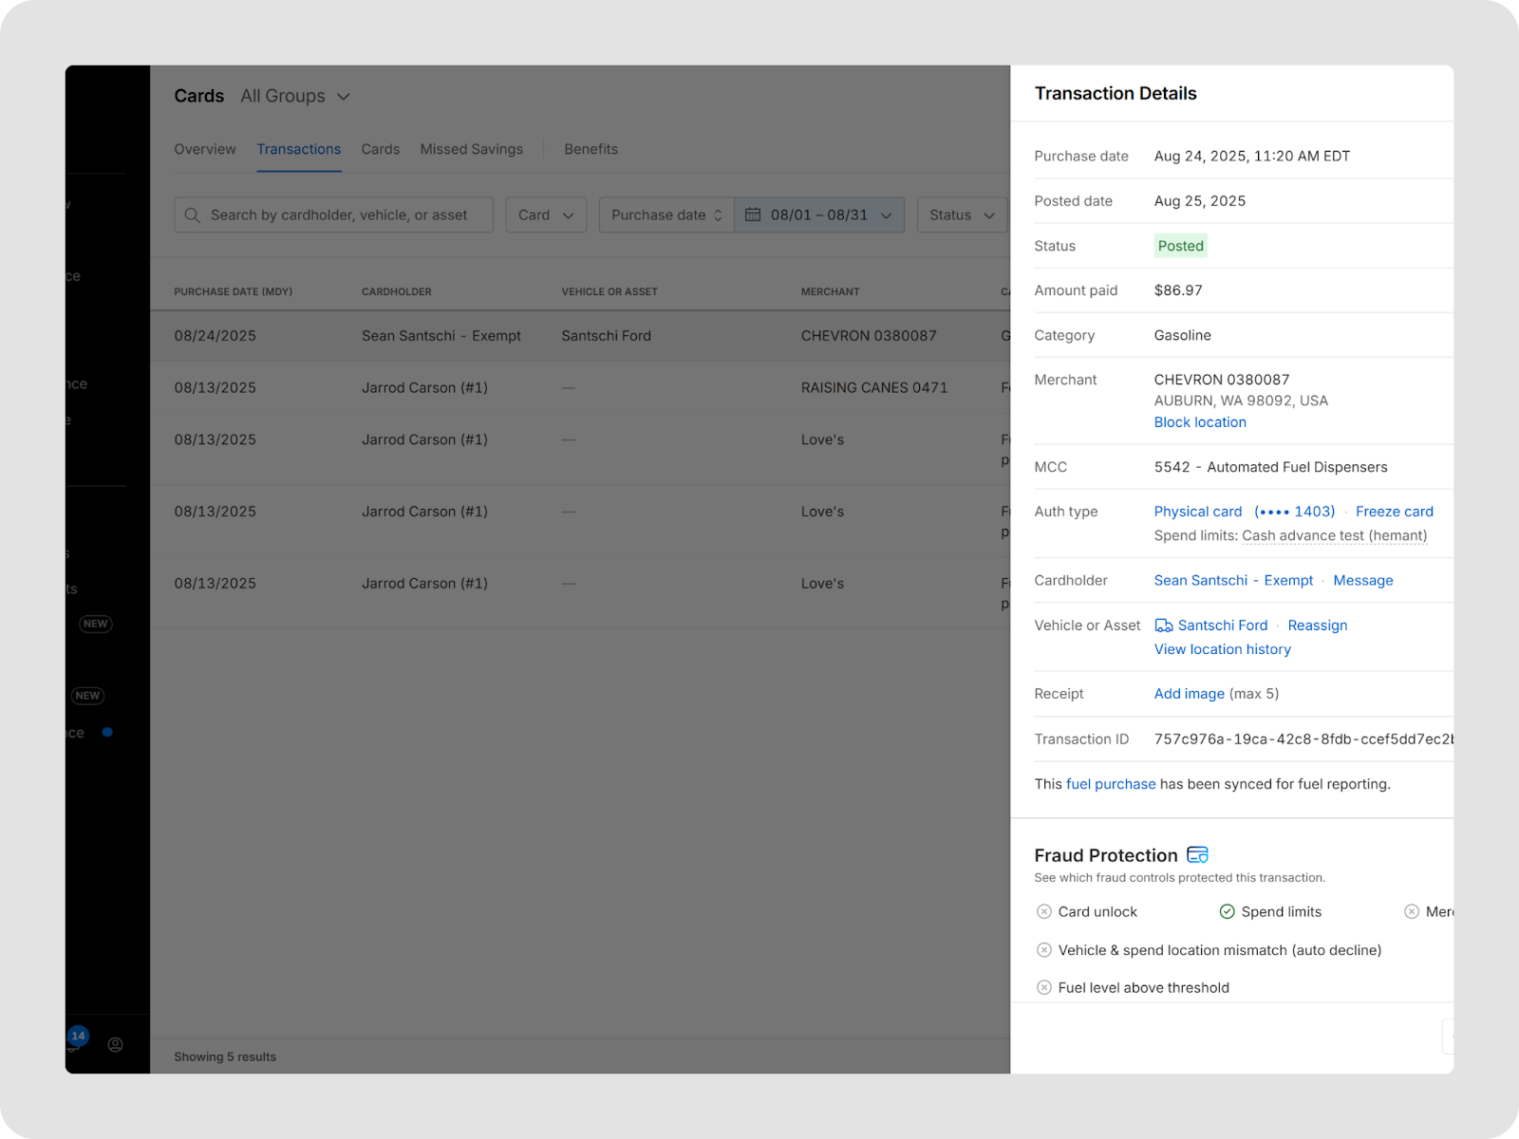The height and width of the screenshot is (1139, 1519).
Task: Click the Spend limits green check icon
Action: coord(1227,912)
